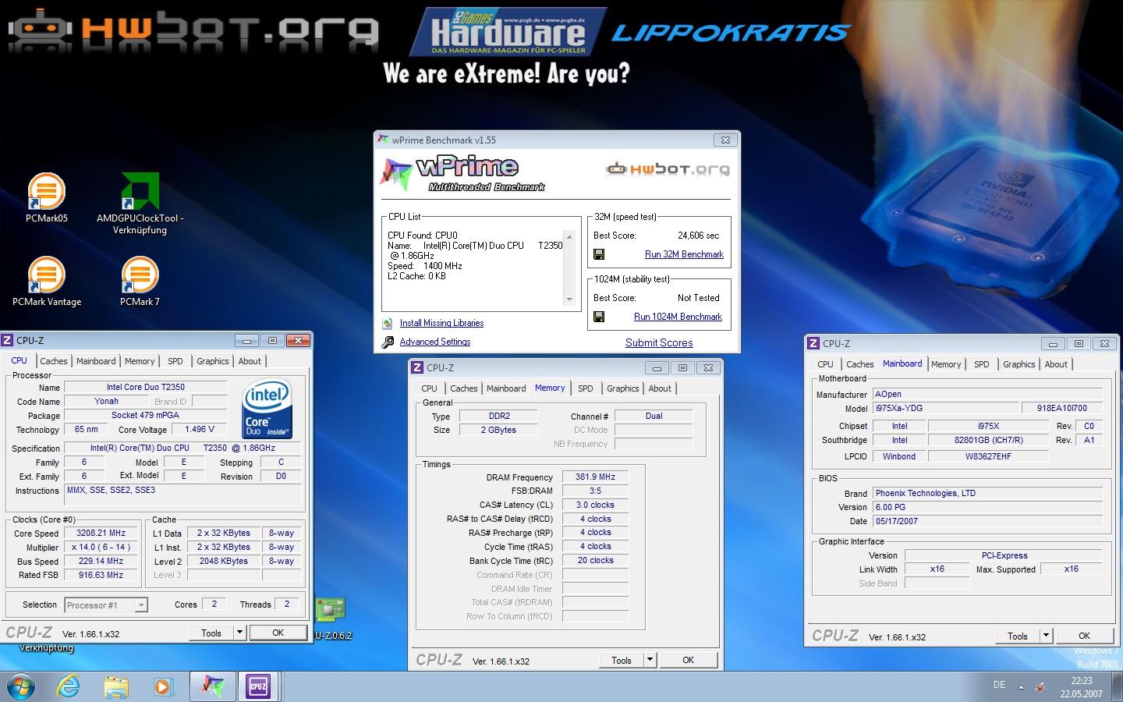Open the SPD tab in the Memory window
Image resolution: width=1123 pixels, height=702 pixels.
[x=586, y=388]
